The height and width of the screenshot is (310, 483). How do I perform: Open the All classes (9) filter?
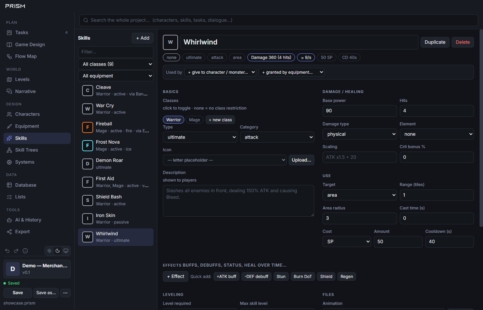116,64
